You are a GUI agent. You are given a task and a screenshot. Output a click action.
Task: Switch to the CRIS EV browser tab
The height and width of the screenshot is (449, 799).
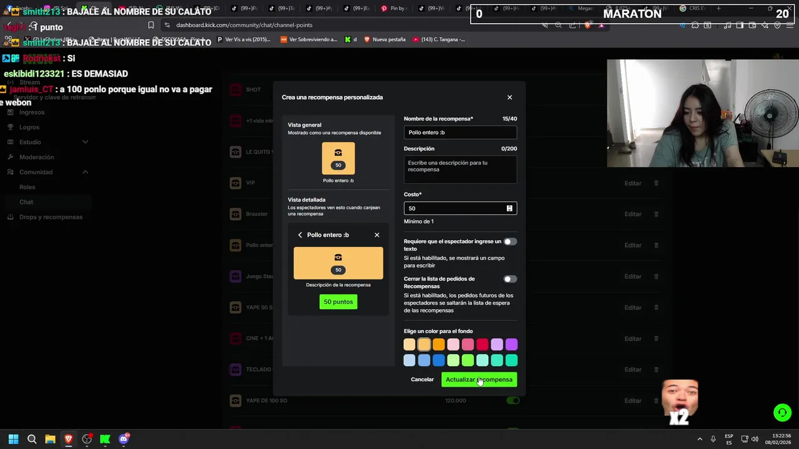[692, 9]
